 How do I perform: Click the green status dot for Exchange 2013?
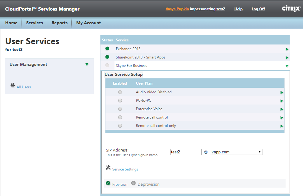(107, 49)
